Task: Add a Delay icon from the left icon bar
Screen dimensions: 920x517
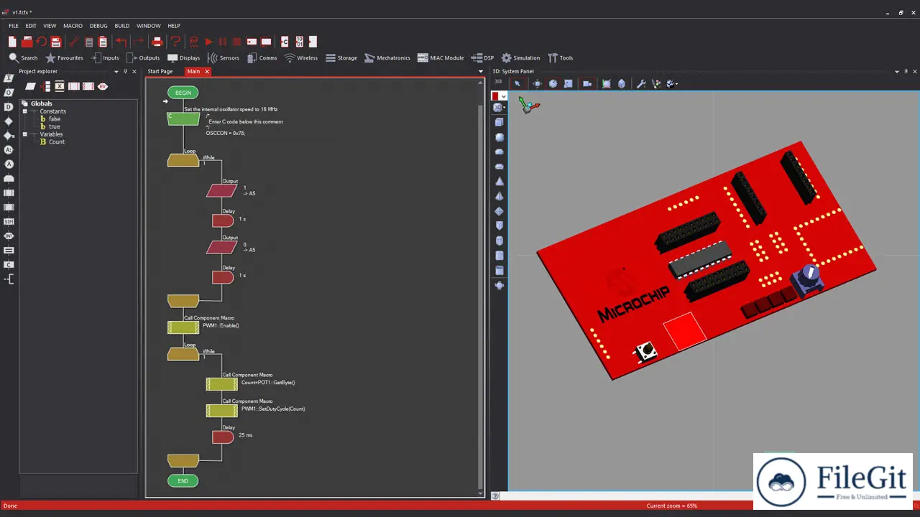Action: pyautogui.click(x=9, y=107)
